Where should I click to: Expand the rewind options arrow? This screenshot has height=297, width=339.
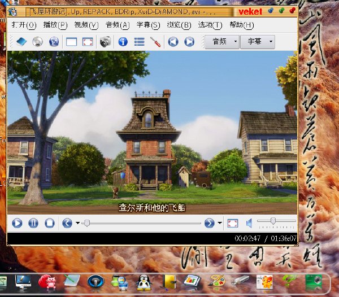click(x=77, y=223)
